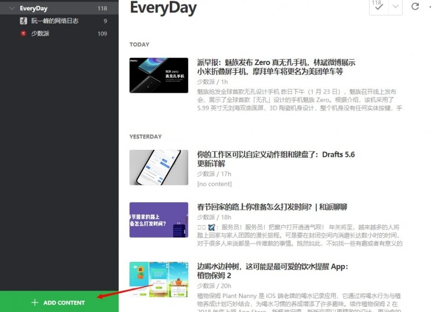This screenshot has height=312, width=431.
Task: Open the Meizu Zero phone thumbnail
Action: [x=158, y=75]
